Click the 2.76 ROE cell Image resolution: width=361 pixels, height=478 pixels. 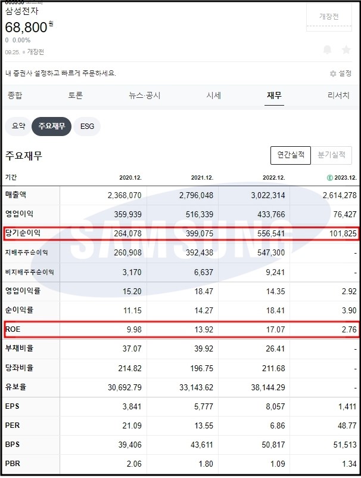click(x=349, y=329)
